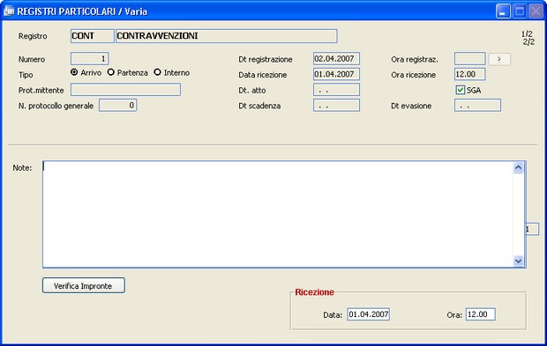Click the Dt registrazione date field

[336, 59]
